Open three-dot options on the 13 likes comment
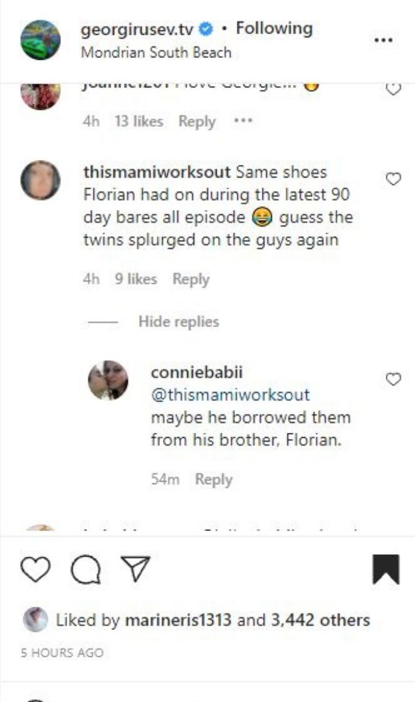This screenshot has width=415, height=702. 243,120
